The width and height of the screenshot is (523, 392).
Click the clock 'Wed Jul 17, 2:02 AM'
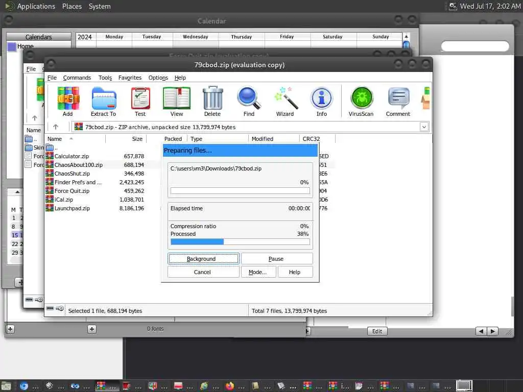point(490,6)
